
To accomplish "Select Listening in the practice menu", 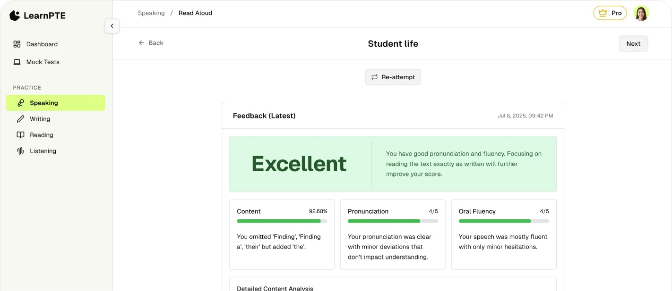I will pos(43,151).
